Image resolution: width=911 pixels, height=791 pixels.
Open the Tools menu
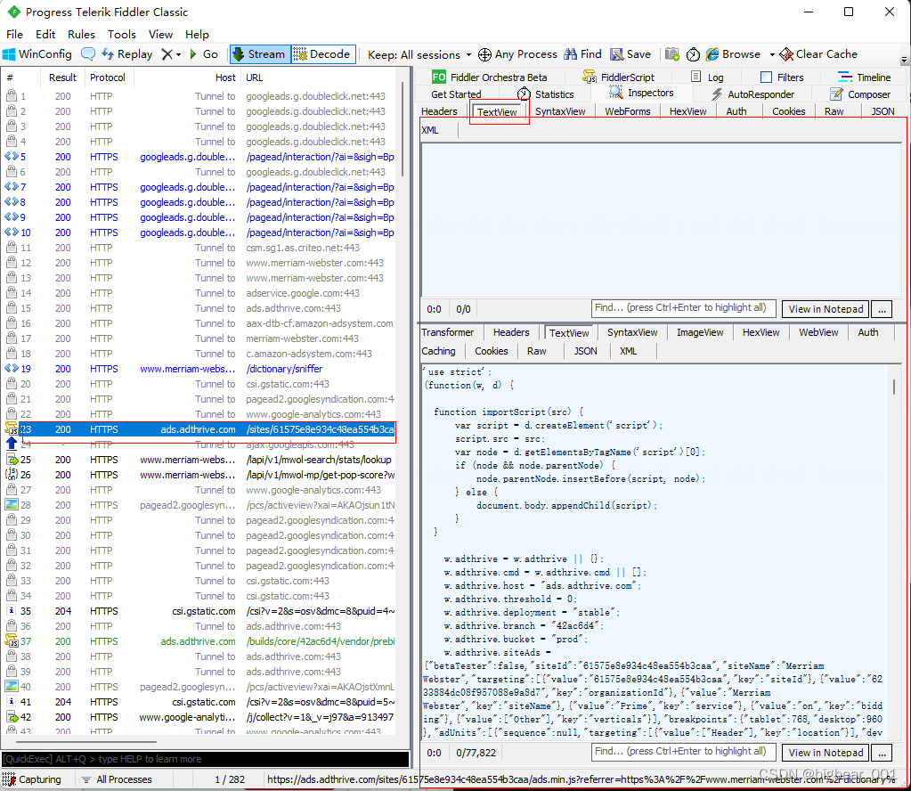[122, 34]
